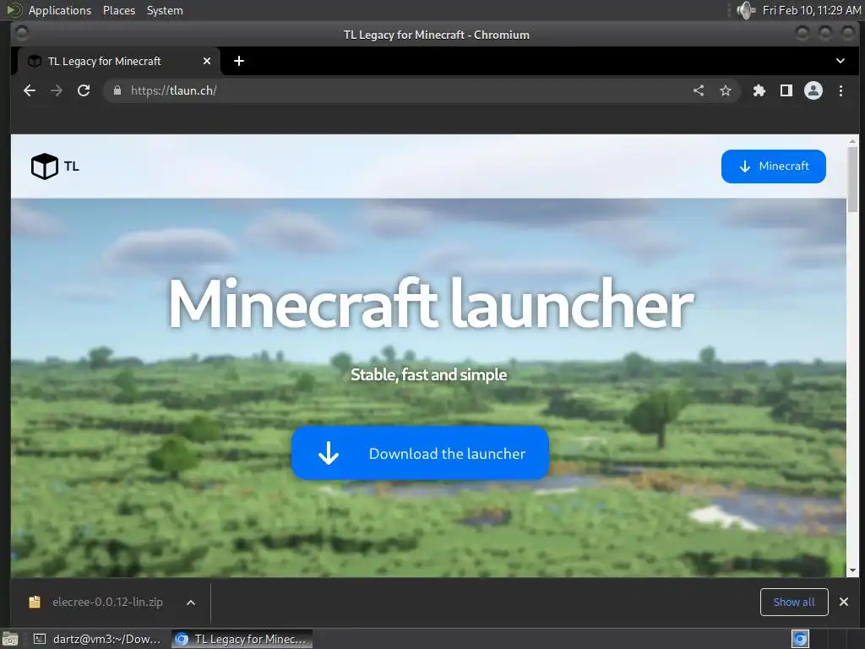This screenshot has height=649, width=865.
Task: Expand the tab search chevron
Action: point(841,61)
